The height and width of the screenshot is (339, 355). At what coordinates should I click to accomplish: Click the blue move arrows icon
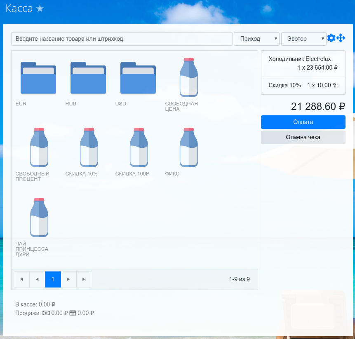341,38
